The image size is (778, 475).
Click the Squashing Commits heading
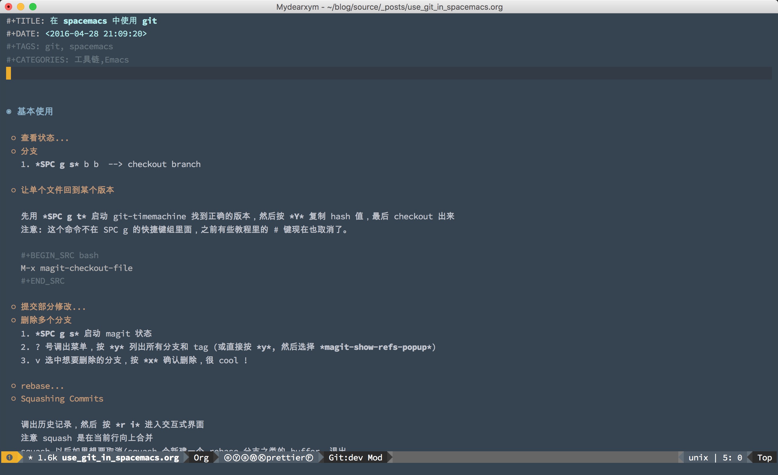pos(62,399)
